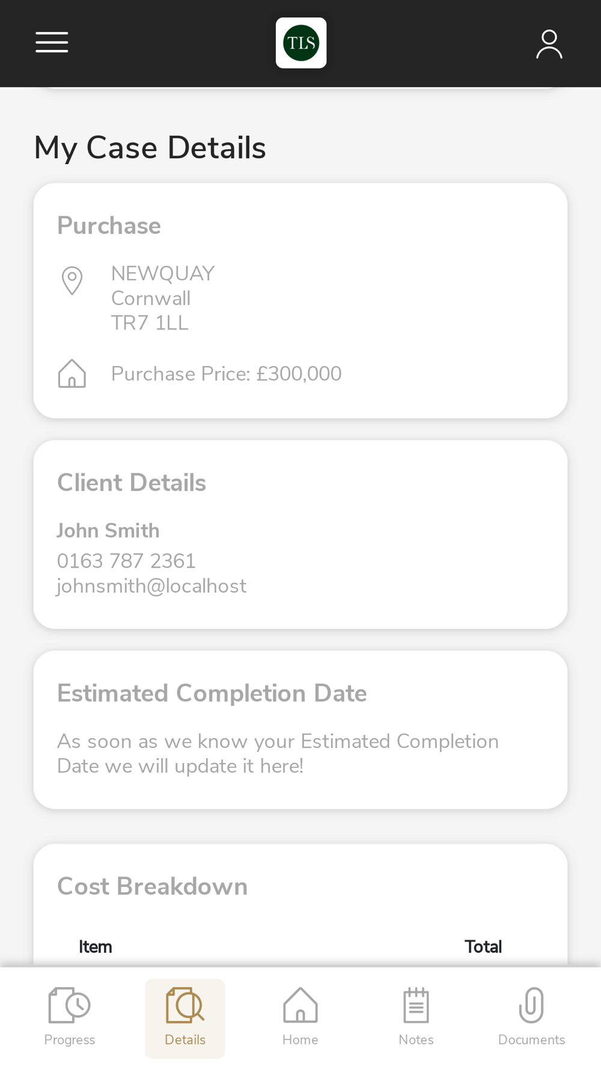Open the Progress tab
601x1069 pixels.
click(x=70, y=1017)
